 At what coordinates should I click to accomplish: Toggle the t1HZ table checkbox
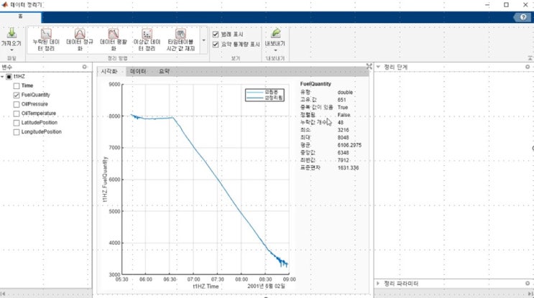pos(9,77)
